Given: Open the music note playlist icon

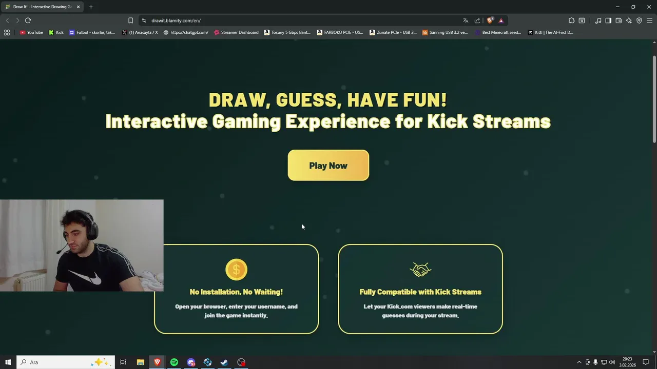Looking at the screenshot, I should tap(598, 20).
